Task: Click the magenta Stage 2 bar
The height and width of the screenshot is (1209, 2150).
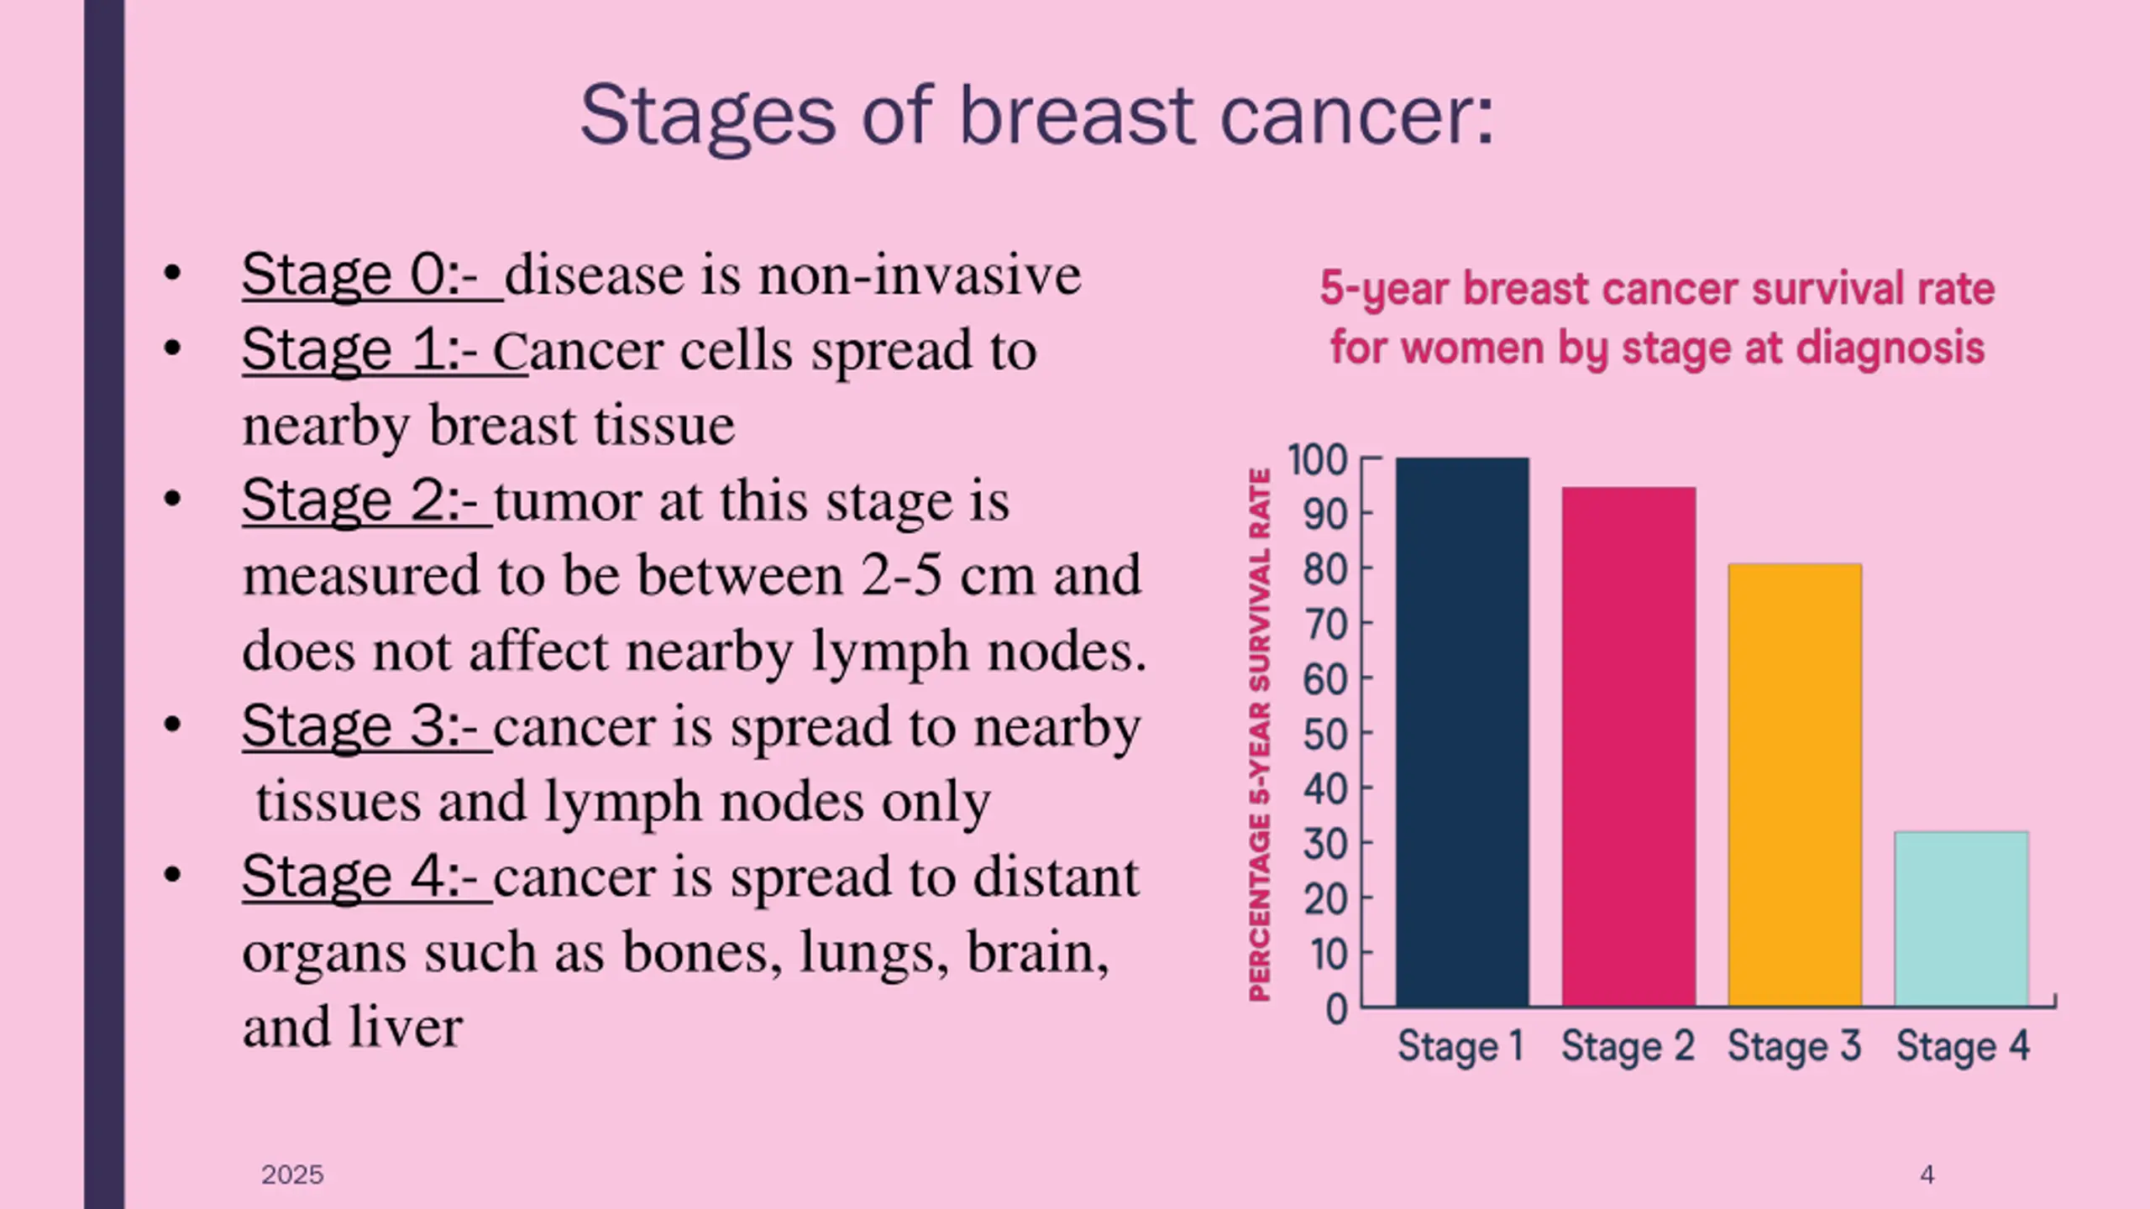Action: click(x=1628, y=746)
